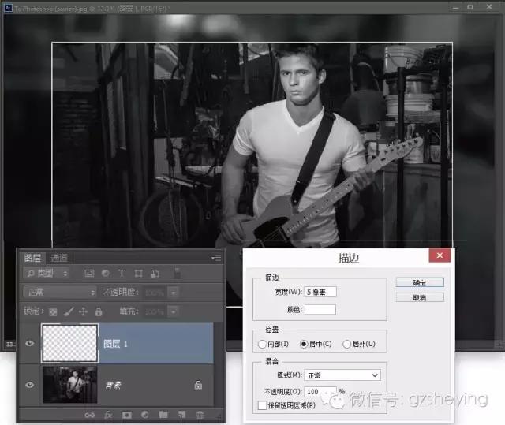This screenshot has height=425, width=505.
Task: Switch to the 通道 tab
Action: pyautogui.click(x=60, y=258)
